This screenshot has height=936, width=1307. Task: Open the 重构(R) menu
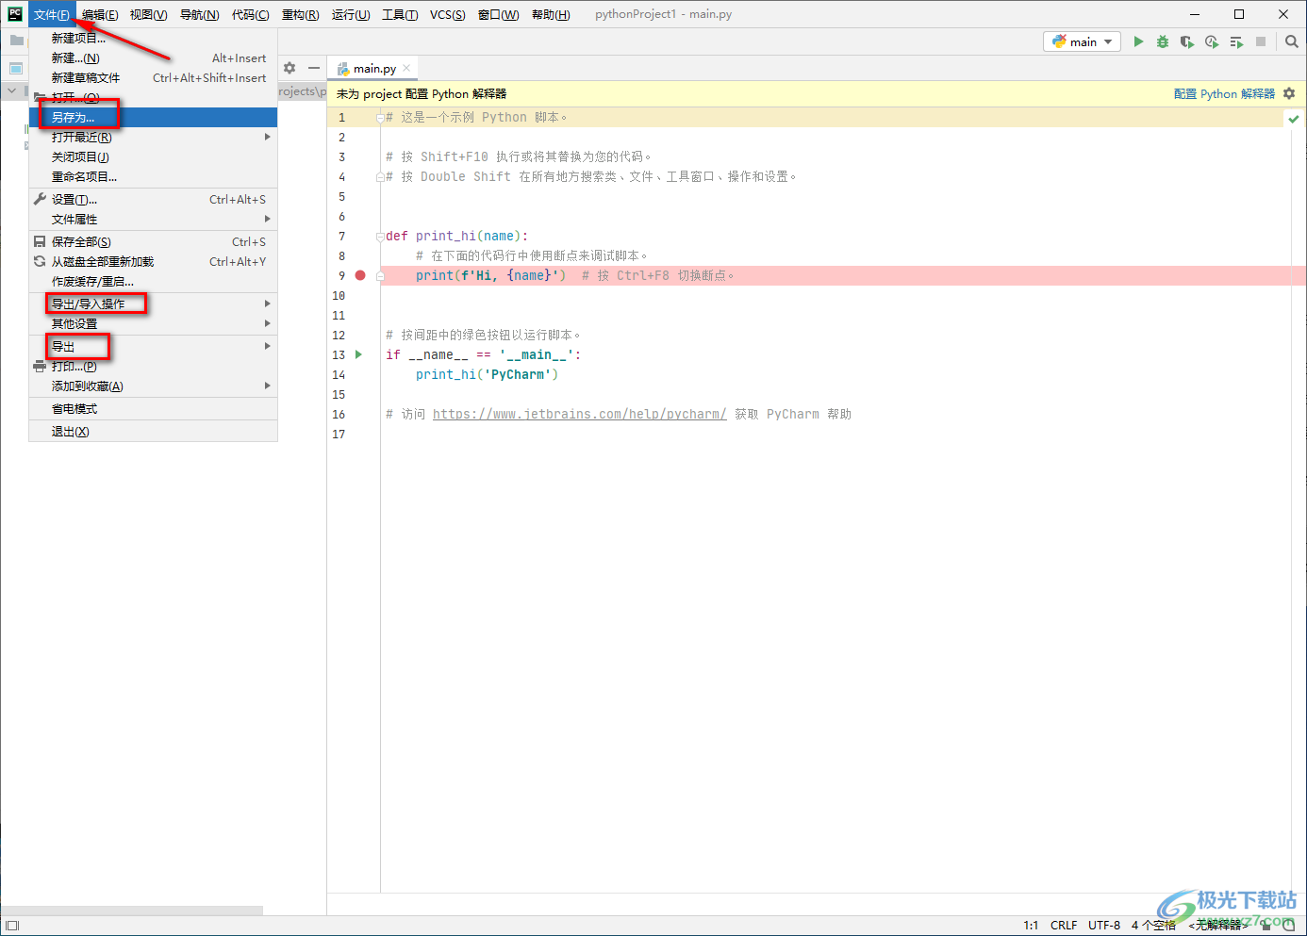[300, 14]
